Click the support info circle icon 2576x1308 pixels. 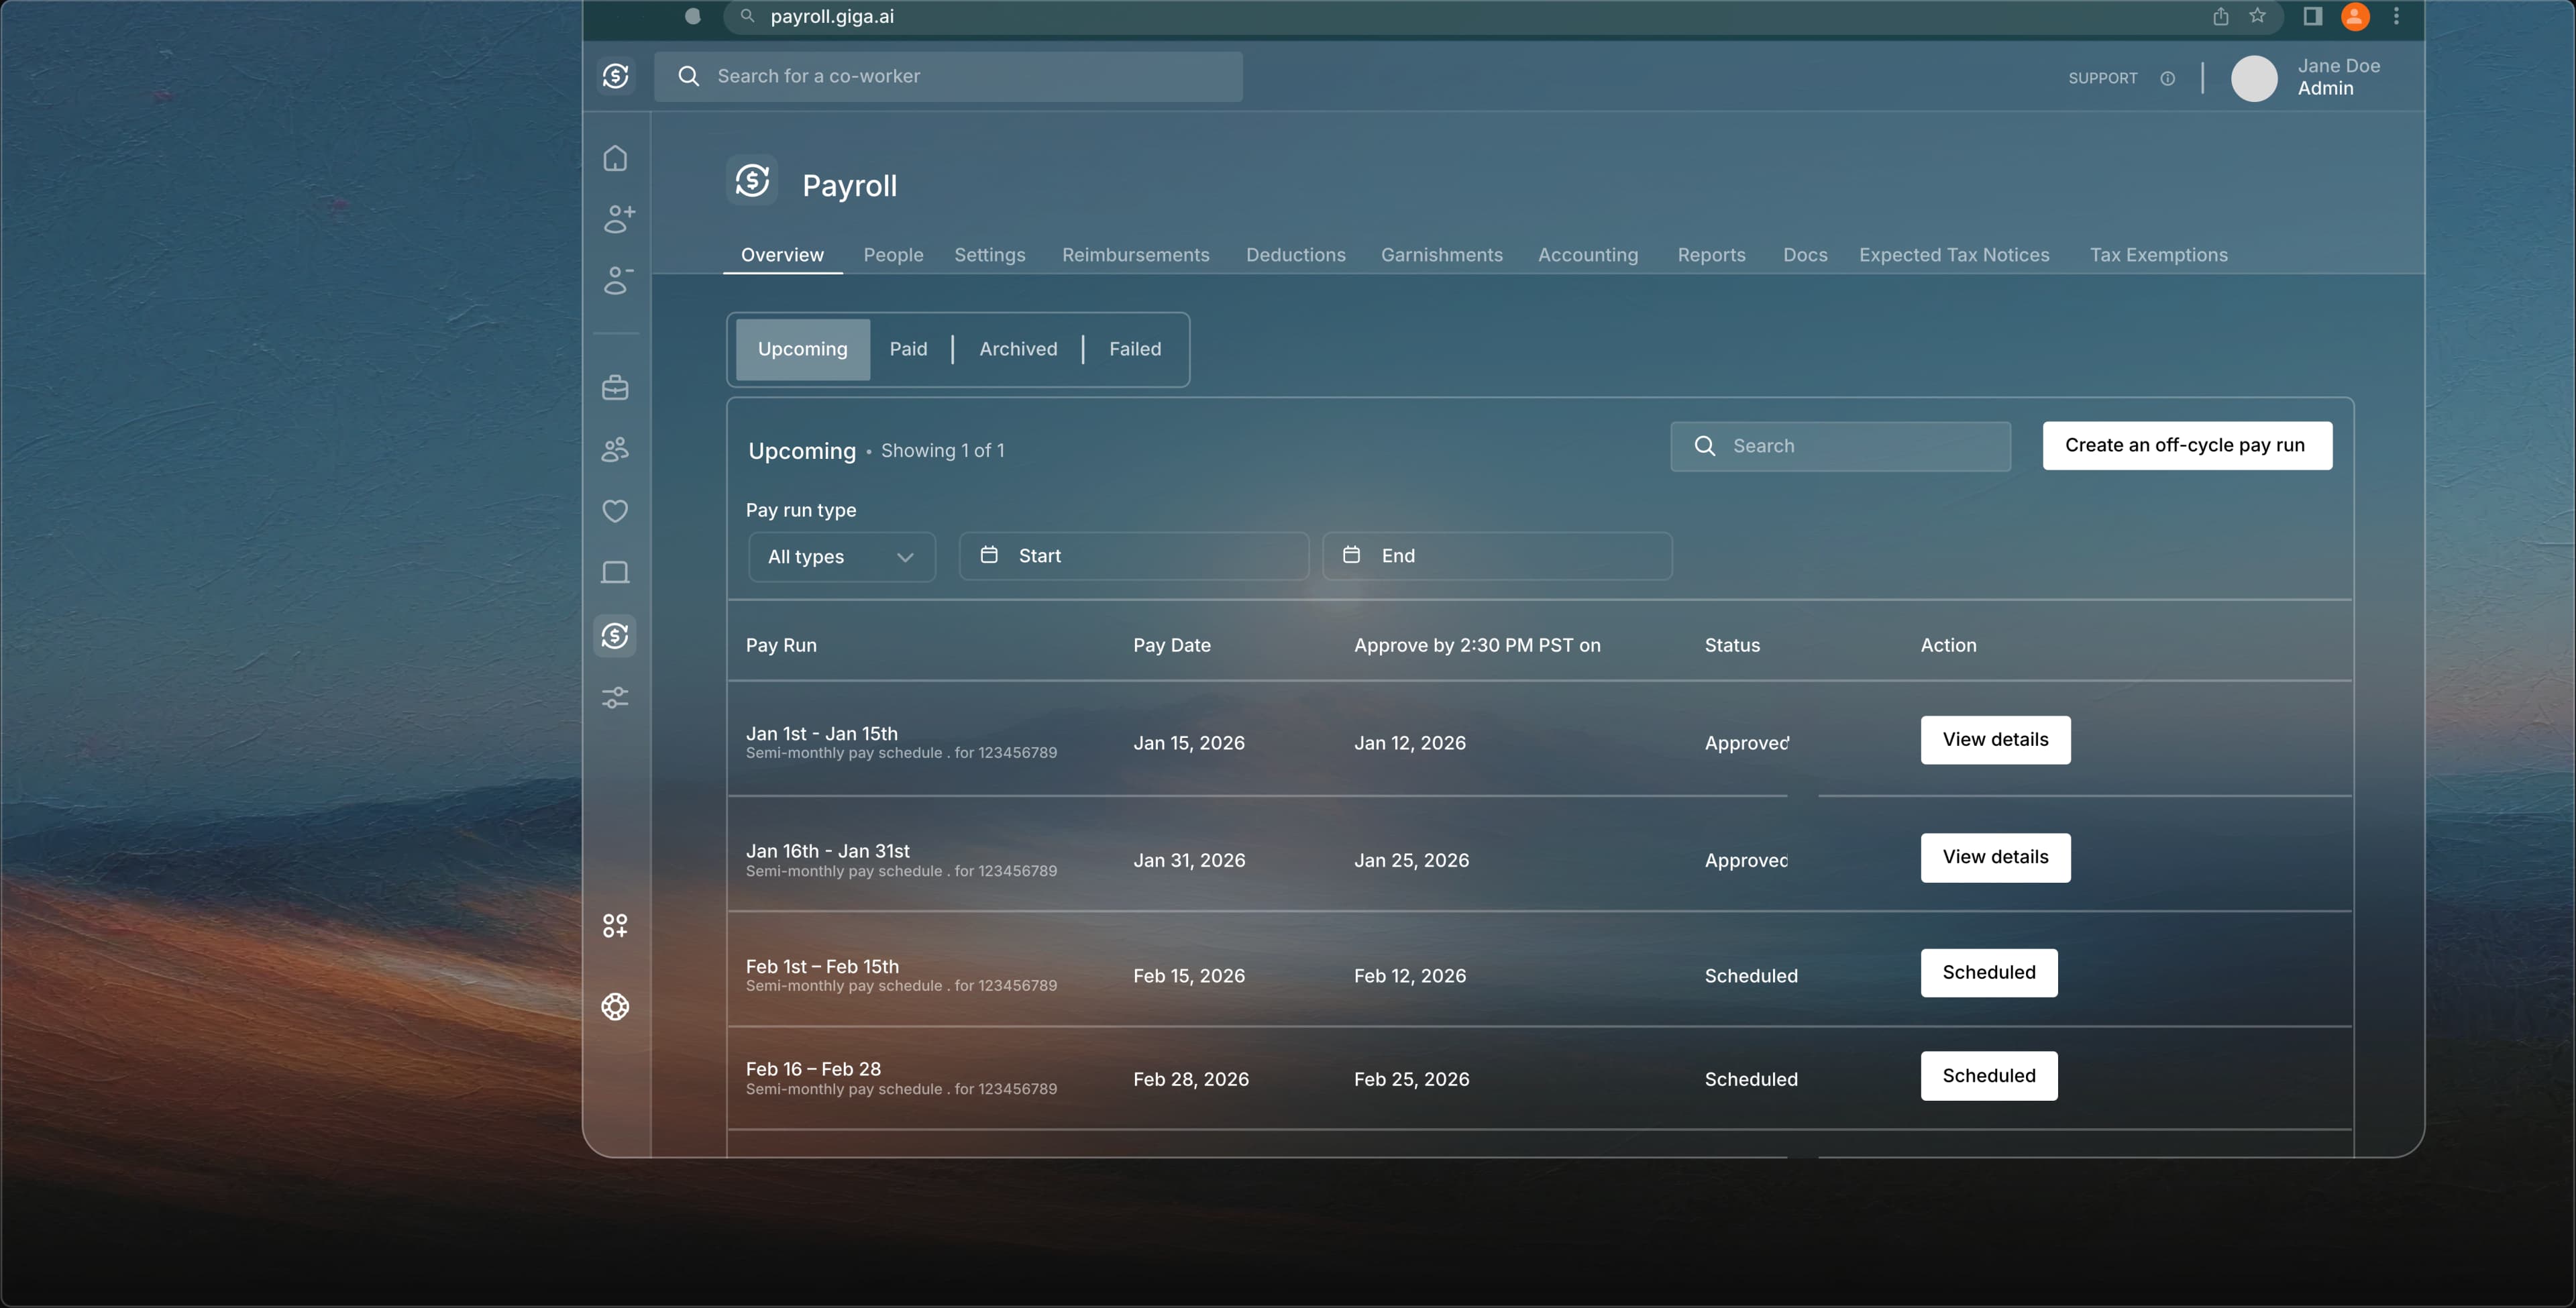[2167, 78]
